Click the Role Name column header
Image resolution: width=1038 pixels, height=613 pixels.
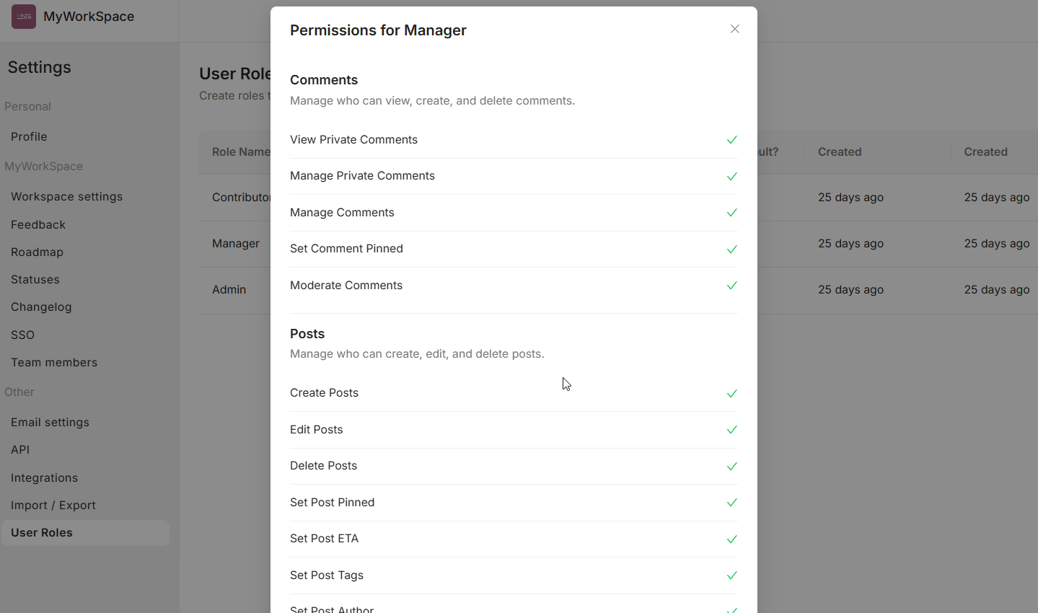click(x=241, y=151)
